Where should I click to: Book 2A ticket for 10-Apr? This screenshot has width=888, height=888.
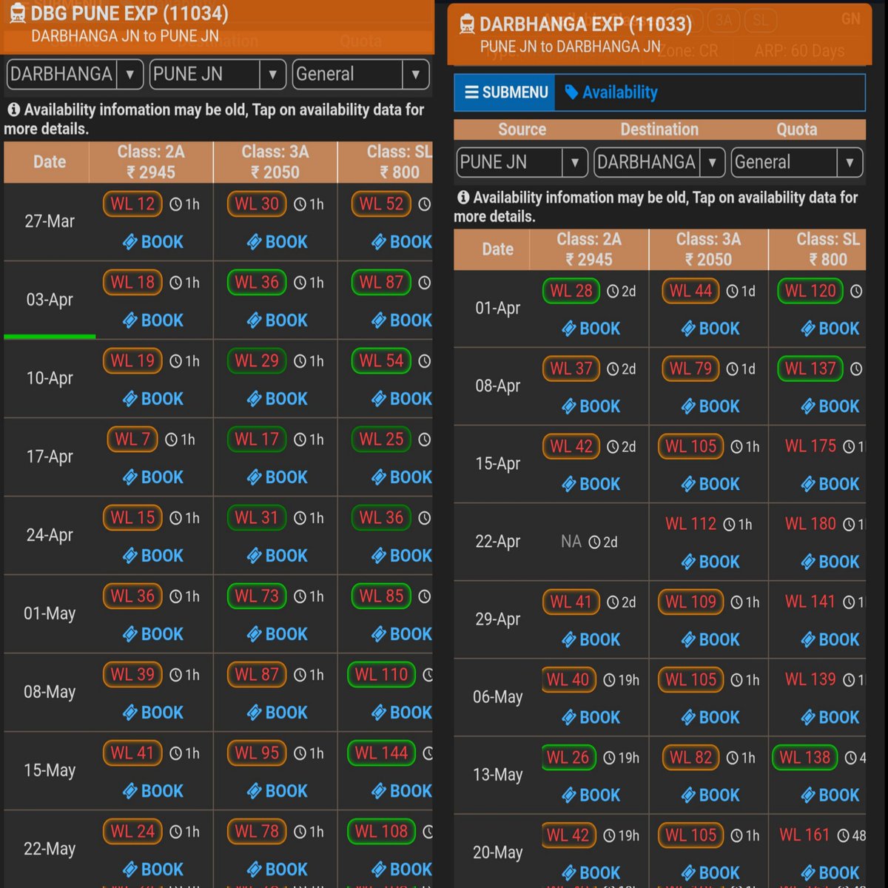coord(153,399)
